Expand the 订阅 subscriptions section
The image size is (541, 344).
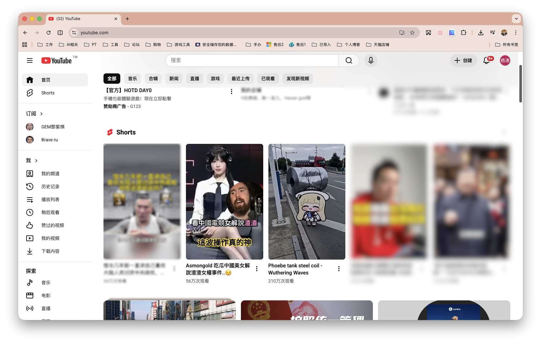click(34, 113)
